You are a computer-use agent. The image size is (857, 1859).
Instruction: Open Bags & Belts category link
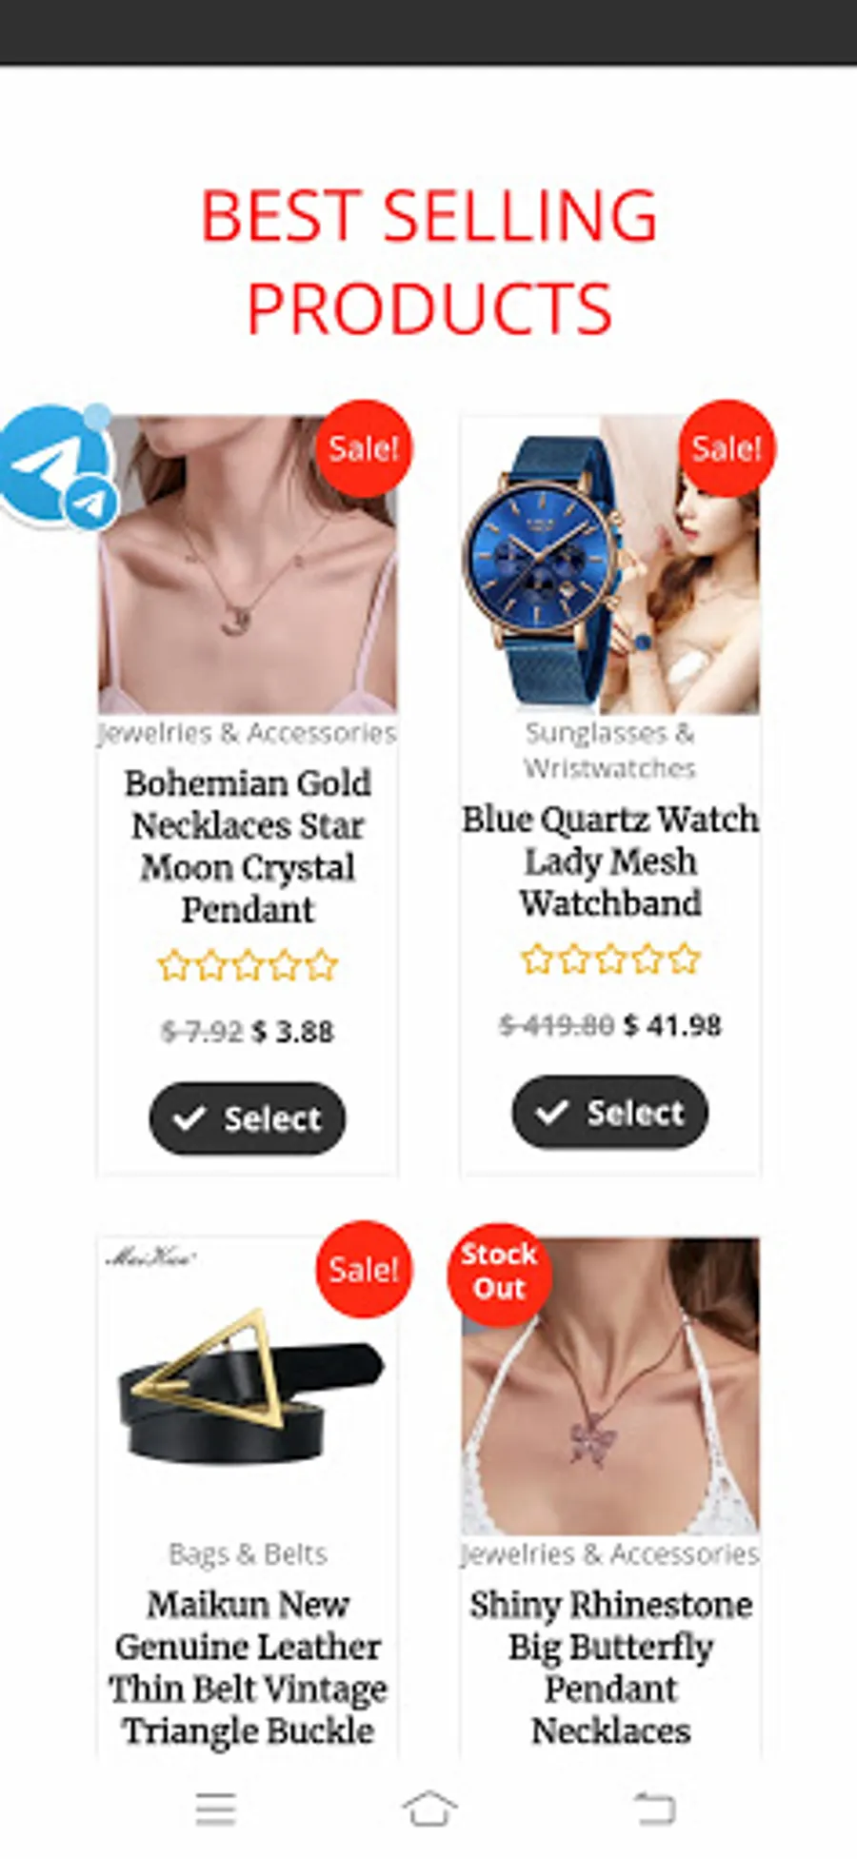(248, 1554)
